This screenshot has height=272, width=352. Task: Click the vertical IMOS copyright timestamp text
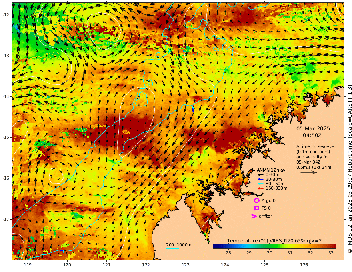point(349,169)
